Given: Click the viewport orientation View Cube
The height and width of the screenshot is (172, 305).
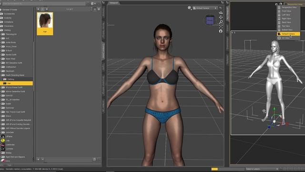Looking at the screenshot, I should 210,20.
